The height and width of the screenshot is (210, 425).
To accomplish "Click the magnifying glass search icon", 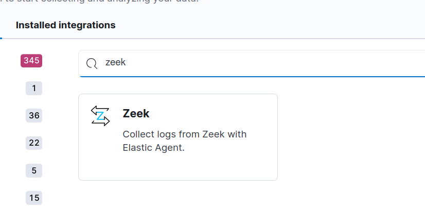I will pos(92,64).
